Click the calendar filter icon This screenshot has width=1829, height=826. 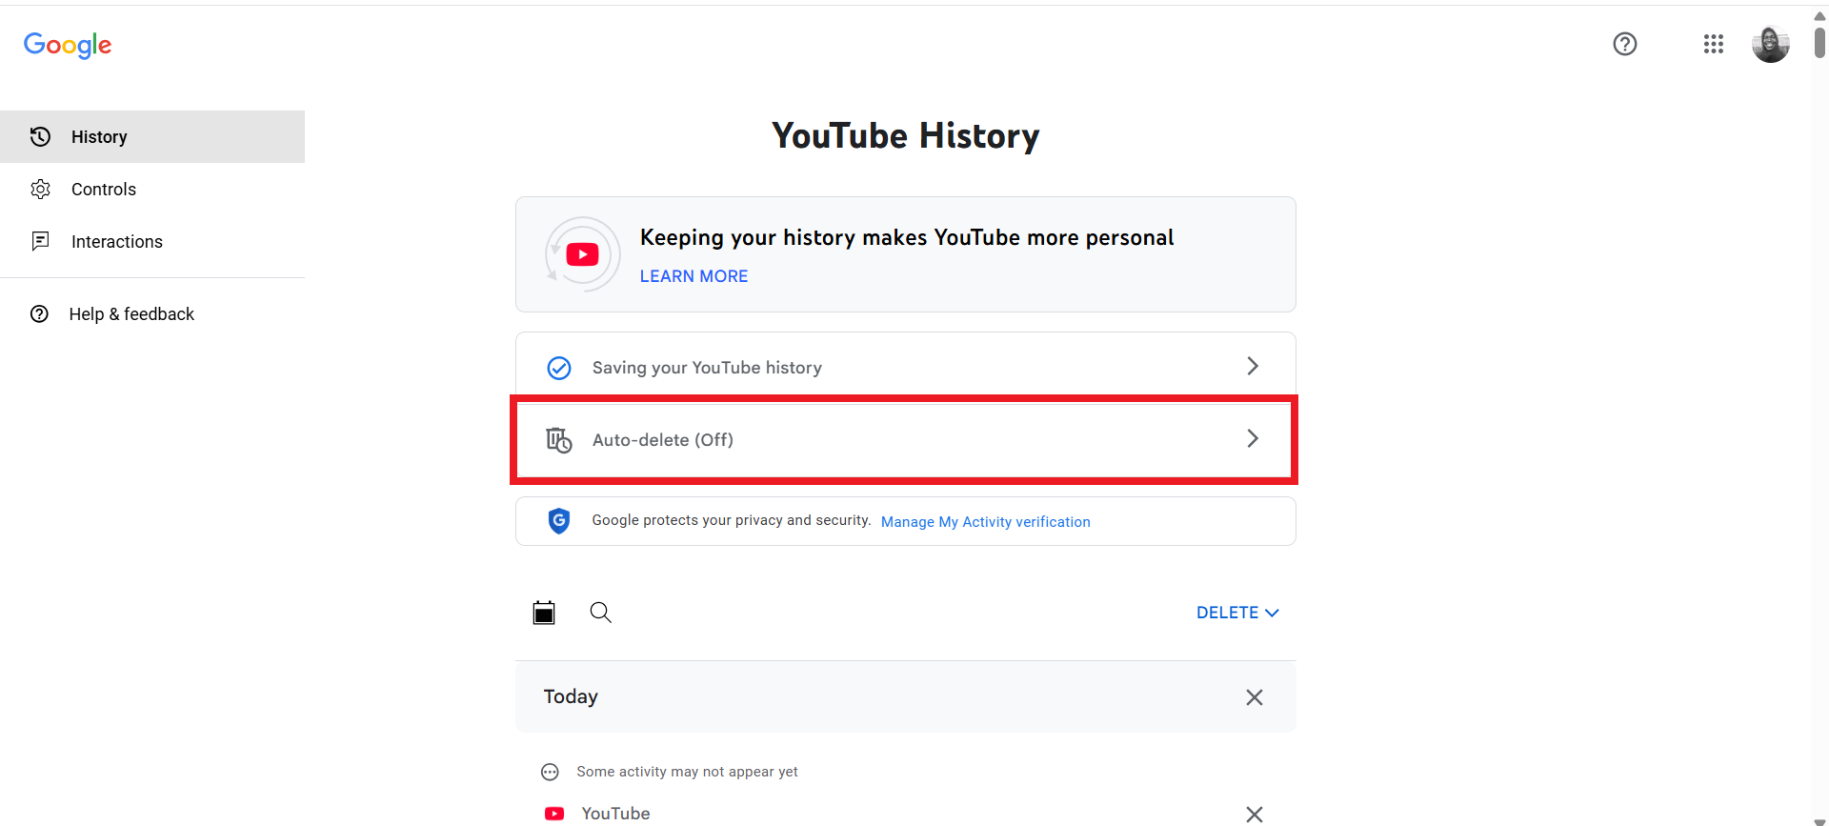(x=544, y=612)
